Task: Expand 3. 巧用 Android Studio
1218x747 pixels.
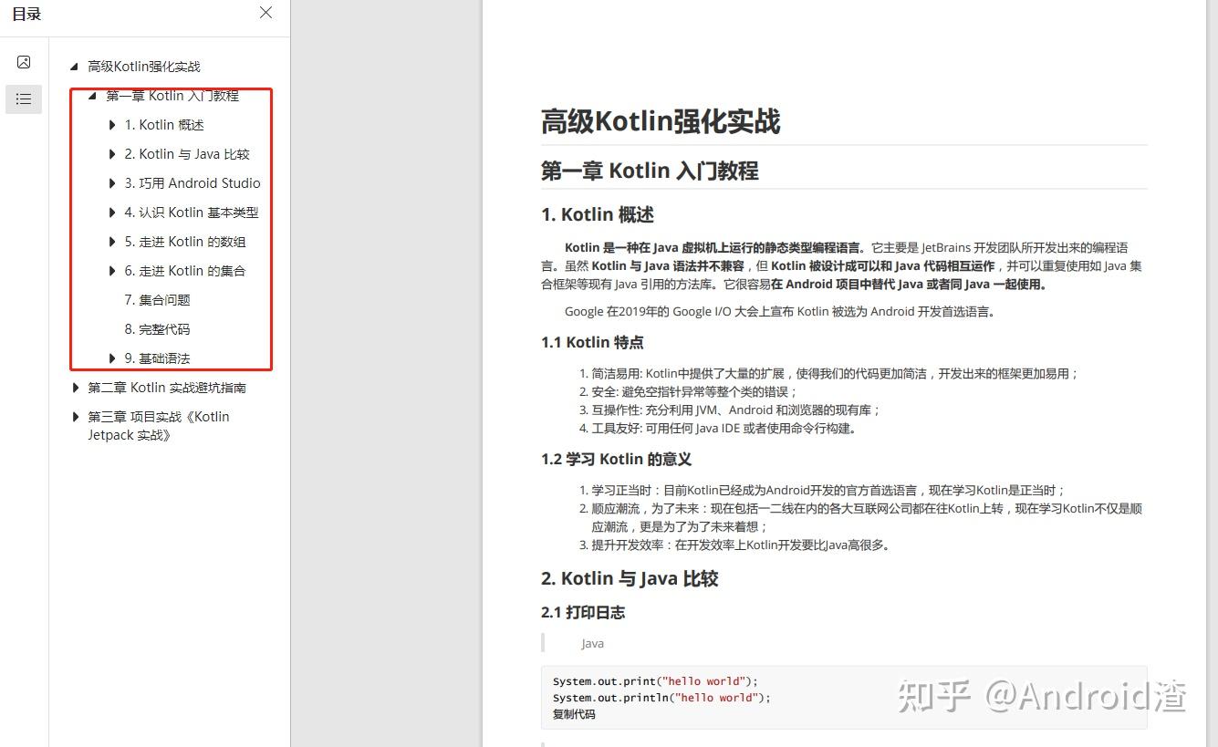Action: click(110, 182)
